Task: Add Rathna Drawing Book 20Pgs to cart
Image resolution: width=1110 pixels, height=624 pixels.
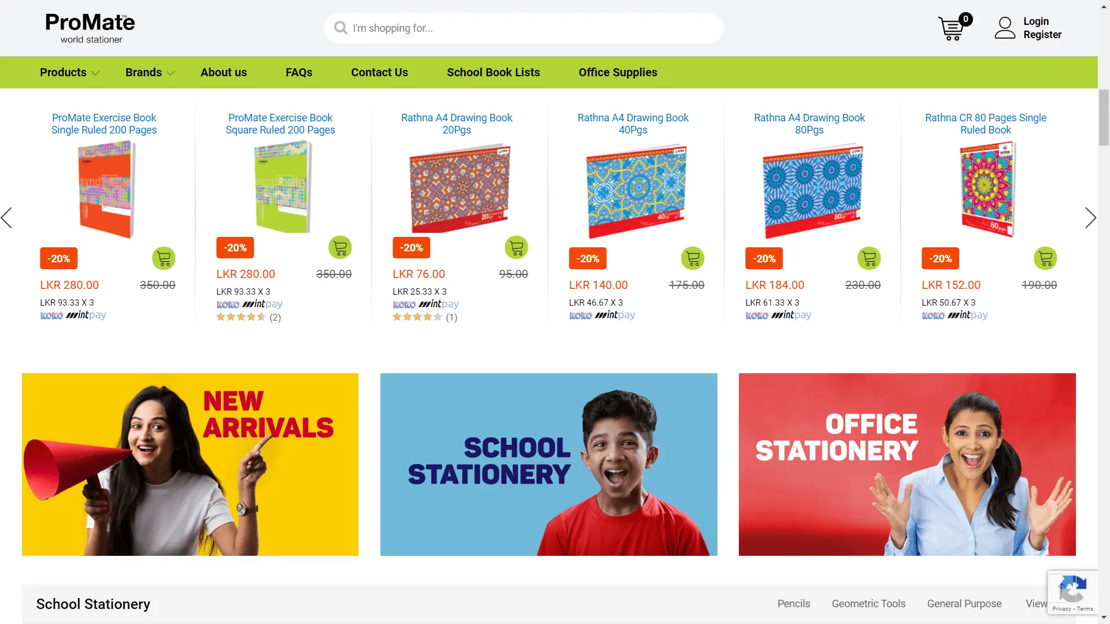Action: [x=516, y=247]
